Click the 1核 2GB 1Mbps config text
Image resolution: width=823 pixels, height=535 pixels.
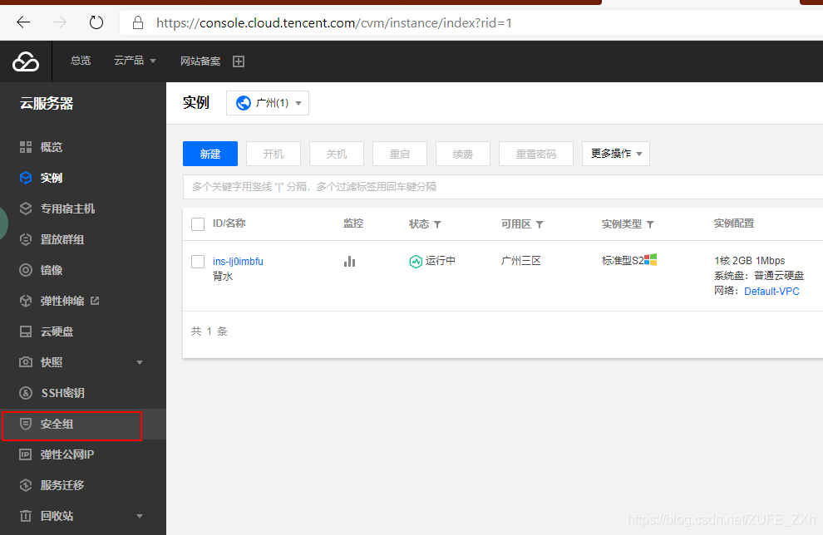750,261
